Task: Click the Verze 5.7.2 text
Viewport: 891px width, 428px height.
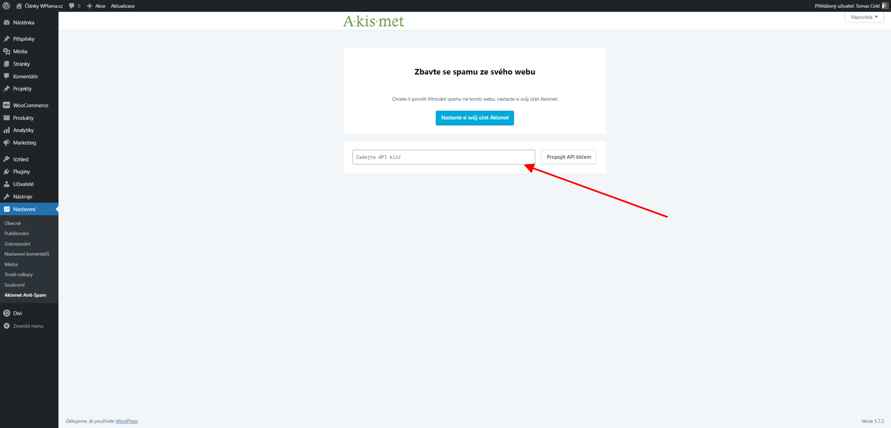Action: pyautogui.click(x=872, y=421)
